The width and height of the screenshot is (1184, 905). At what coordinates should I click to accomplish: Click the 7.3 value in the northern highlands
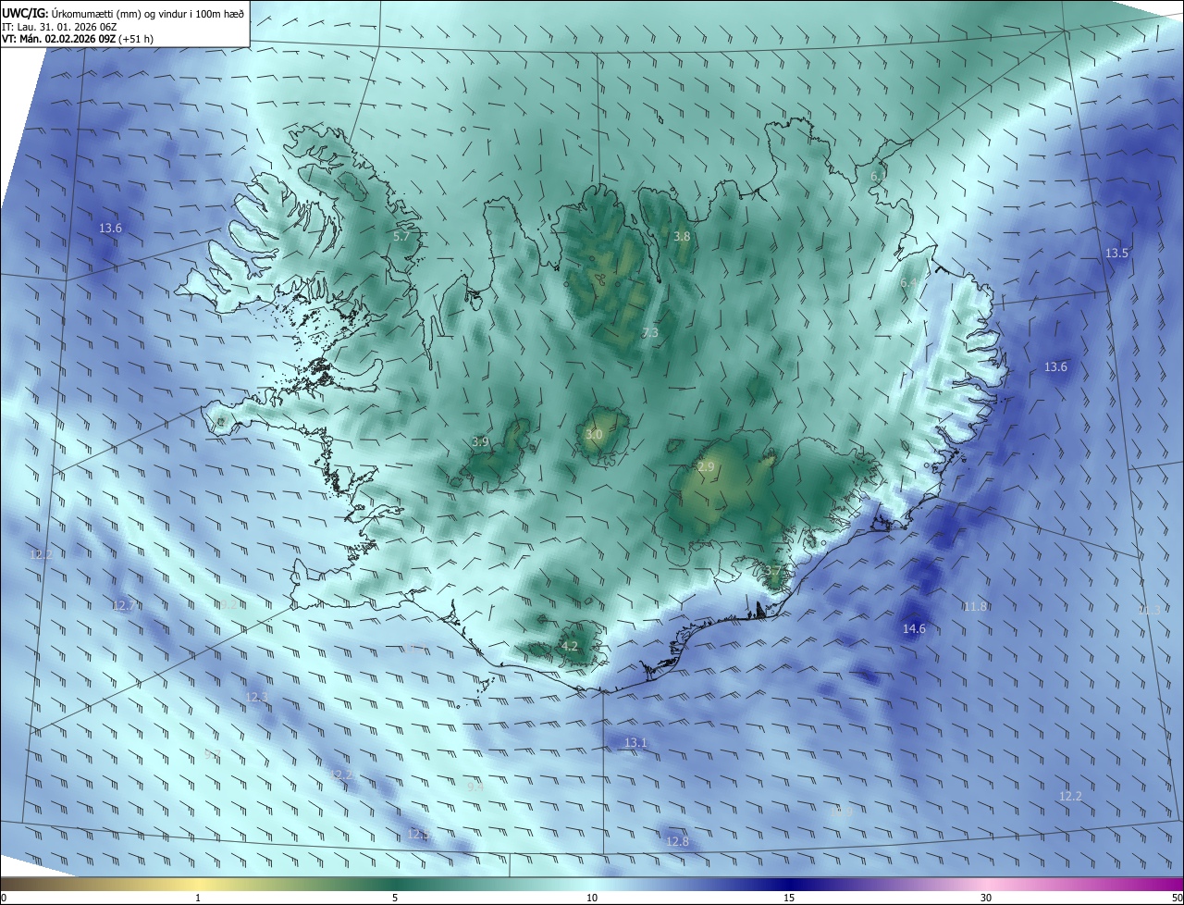650,333
